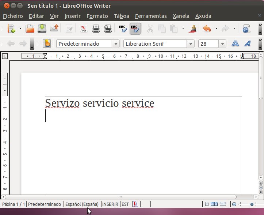This screenshot has width=264, height=215.
Task: Select book view layout icon
Action: coord(223,204)
